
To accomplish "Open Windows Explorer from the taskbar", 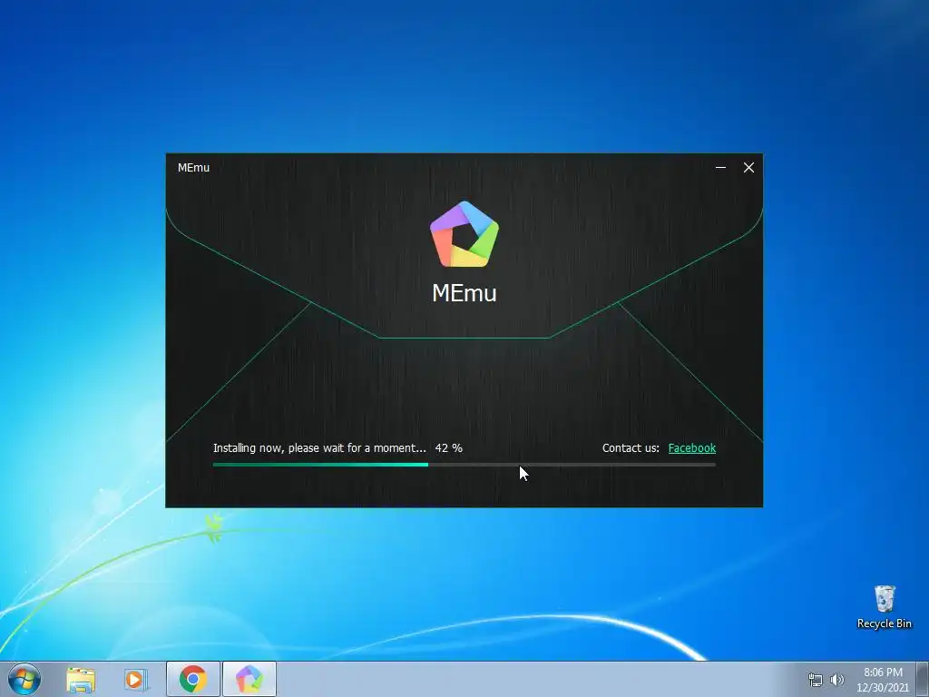I will tap(81, 679).
